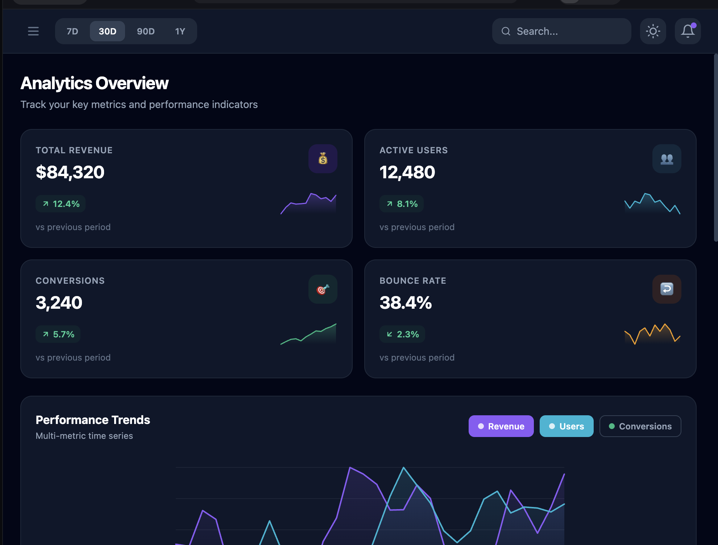Click the BOUNCE RATE label
The width and height of the screenshot is (718, 545).
coord(413,281)
